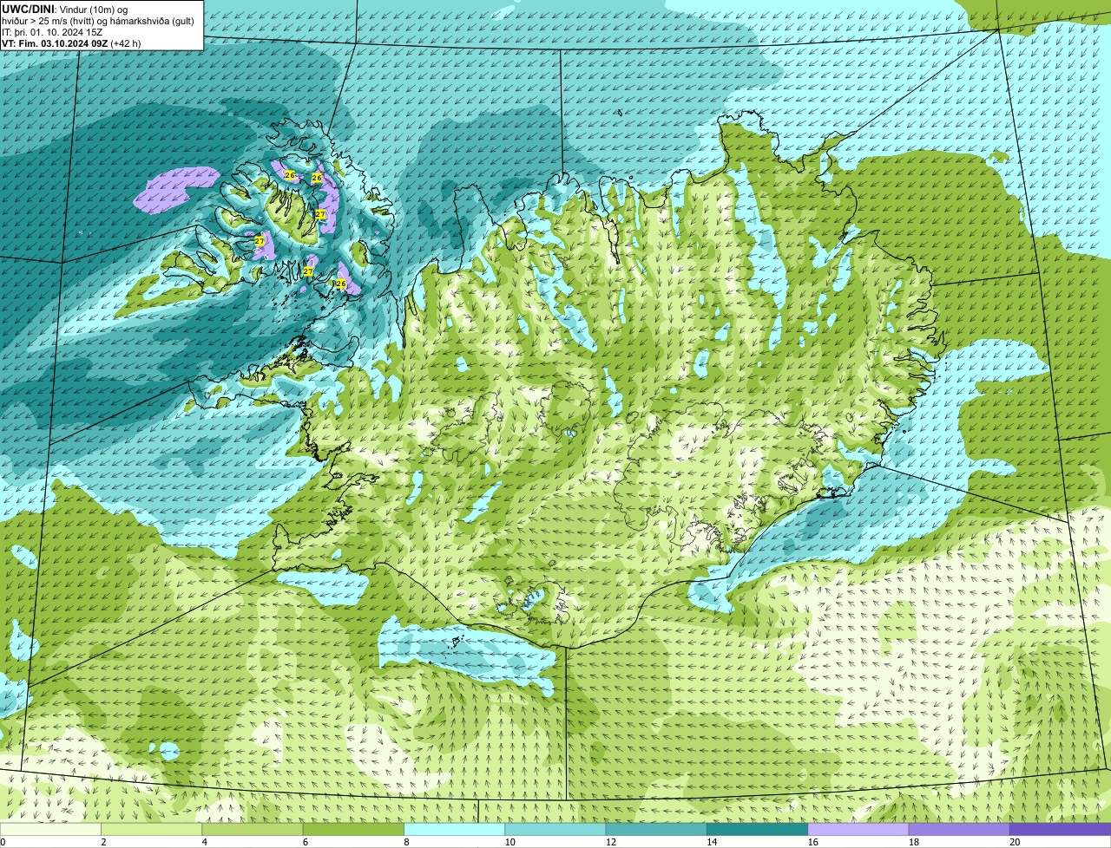Screen dimensions: 1111x848
Task: Click the title line "UWC/DINI: Vindur (10m) og"
Action: coord(65,10)
